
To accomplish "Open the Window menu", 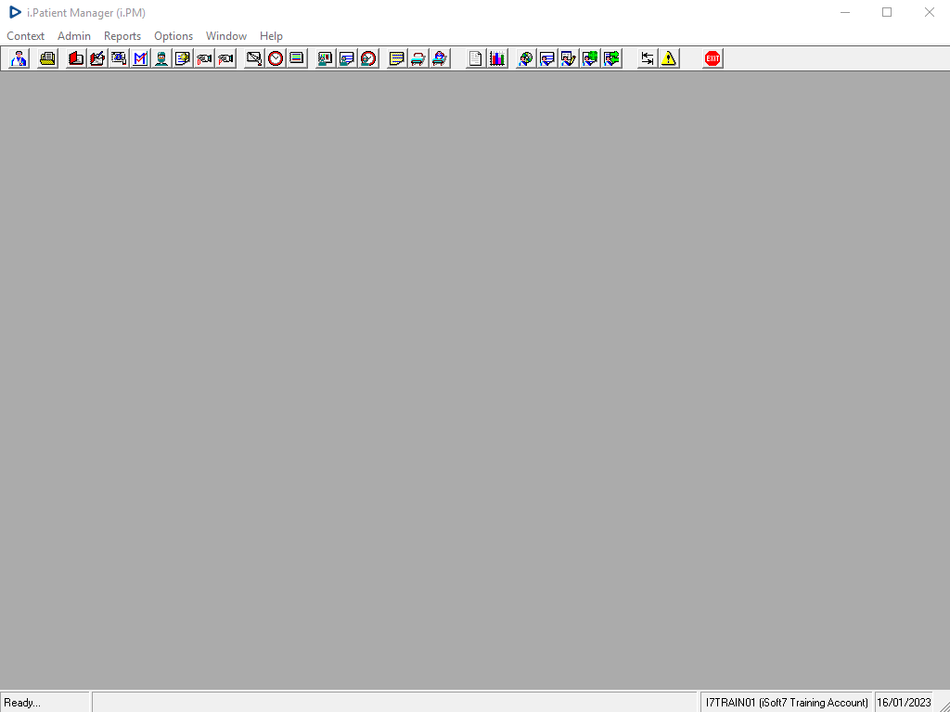I will click(226, 36).
